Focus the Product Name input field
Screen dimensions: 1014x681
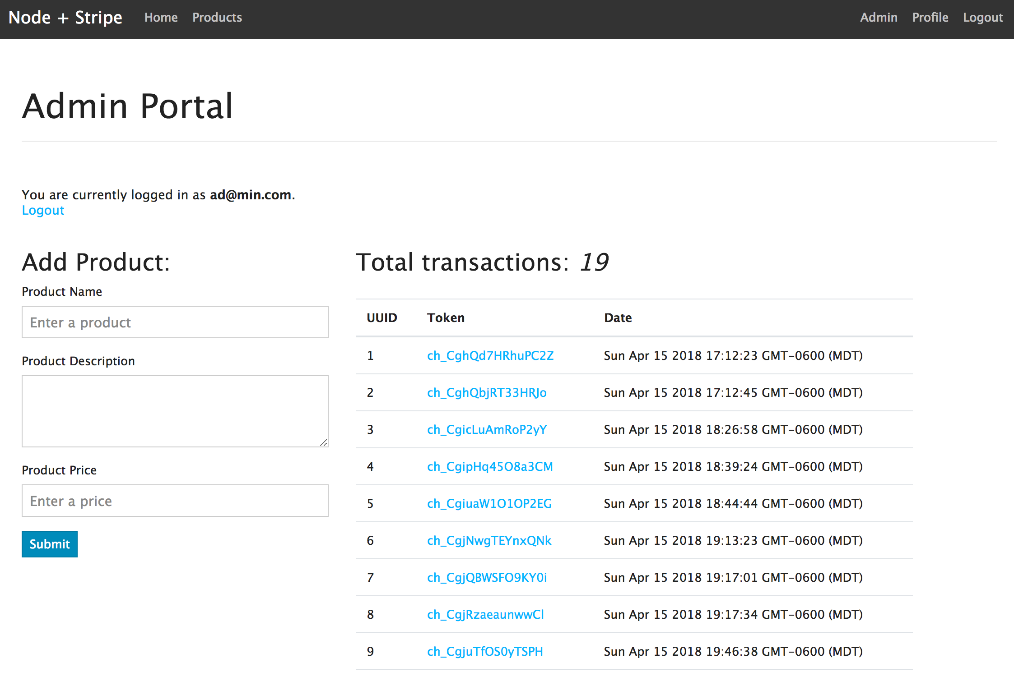point(175,322)
